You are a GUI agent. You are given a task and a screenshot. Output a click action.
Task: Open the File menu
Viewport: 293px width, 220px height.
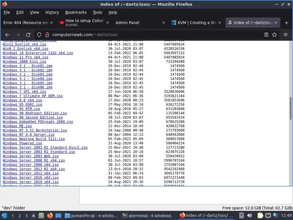pos(7,12)
